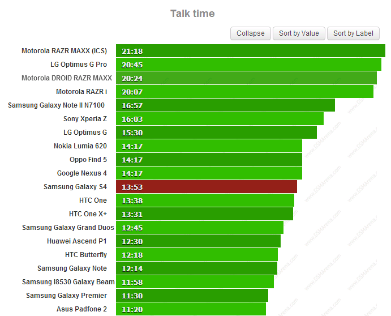Click the Huawei Ascend P1 bar
The width and height of the screenshot is (391, 316).
(198, 241)
